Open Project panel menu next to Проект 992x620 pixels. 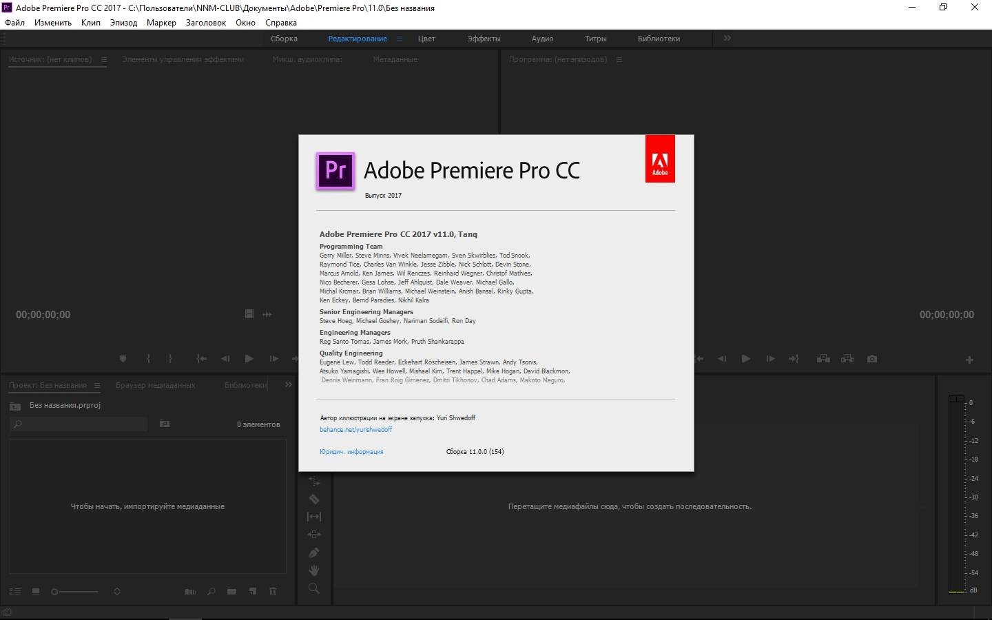point(97,386)
